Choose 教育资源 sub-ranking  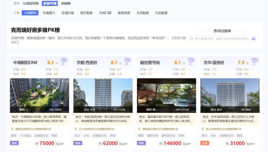click(124, 13)
